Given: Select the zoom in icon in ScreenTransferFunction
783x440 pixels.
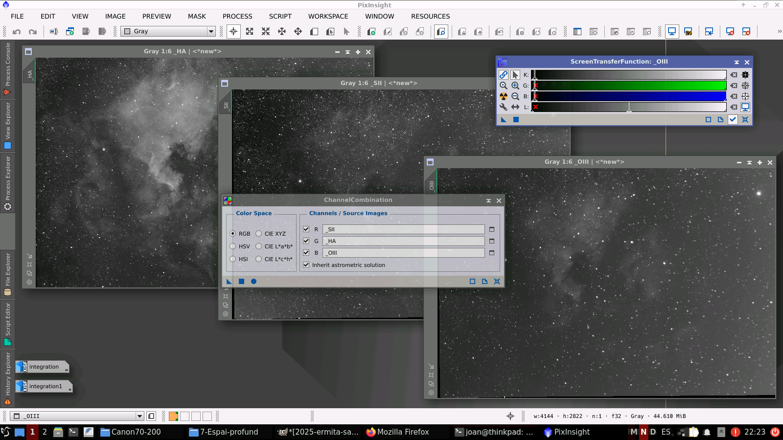Looking at the screenshot, I should click(515, 86).
